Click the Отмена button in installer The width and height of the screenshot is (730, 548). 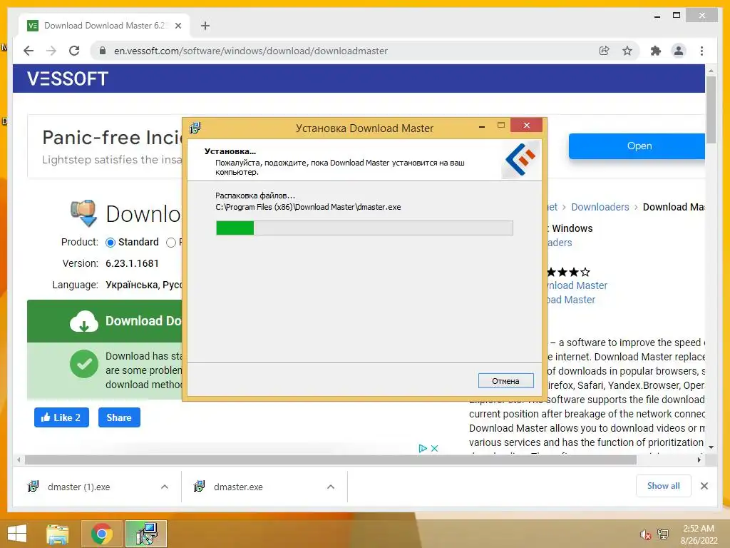[x=505, y=381]
